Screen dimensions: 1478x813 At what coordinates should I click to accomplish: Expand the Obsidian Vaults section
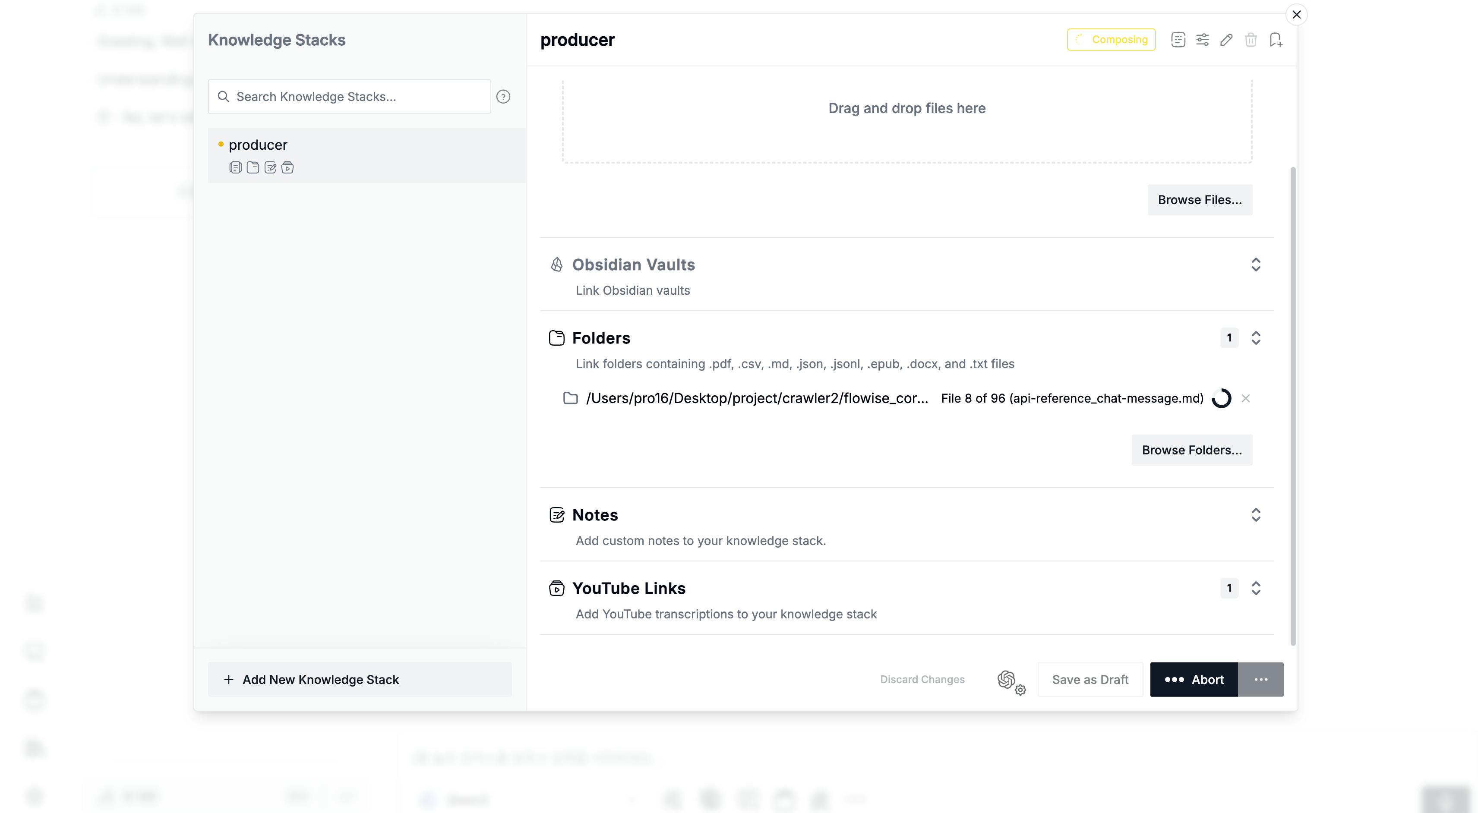1255,265
